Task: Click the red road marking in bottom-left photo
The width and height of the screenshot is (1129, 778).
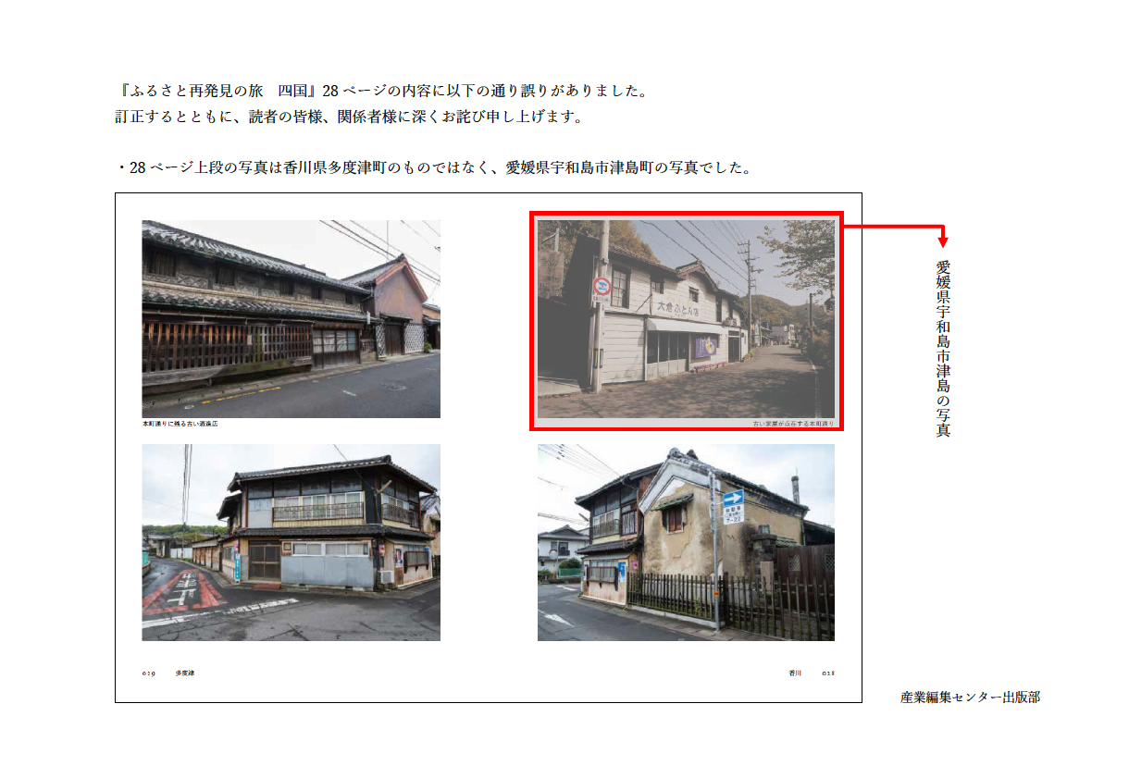Action: (x=182, y=592)
